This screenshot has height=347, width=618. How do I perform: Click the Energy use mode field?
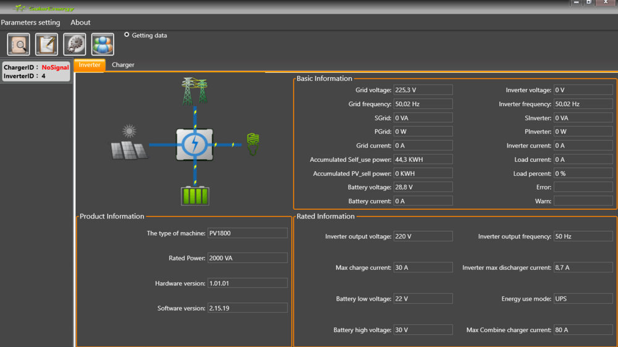tap(583, 299)
